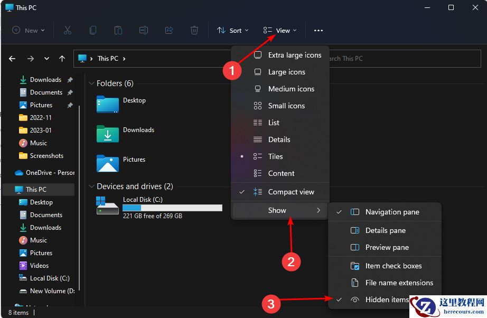Expand the Recent locations chevron
Screen dimensions: 487x318
46,59
